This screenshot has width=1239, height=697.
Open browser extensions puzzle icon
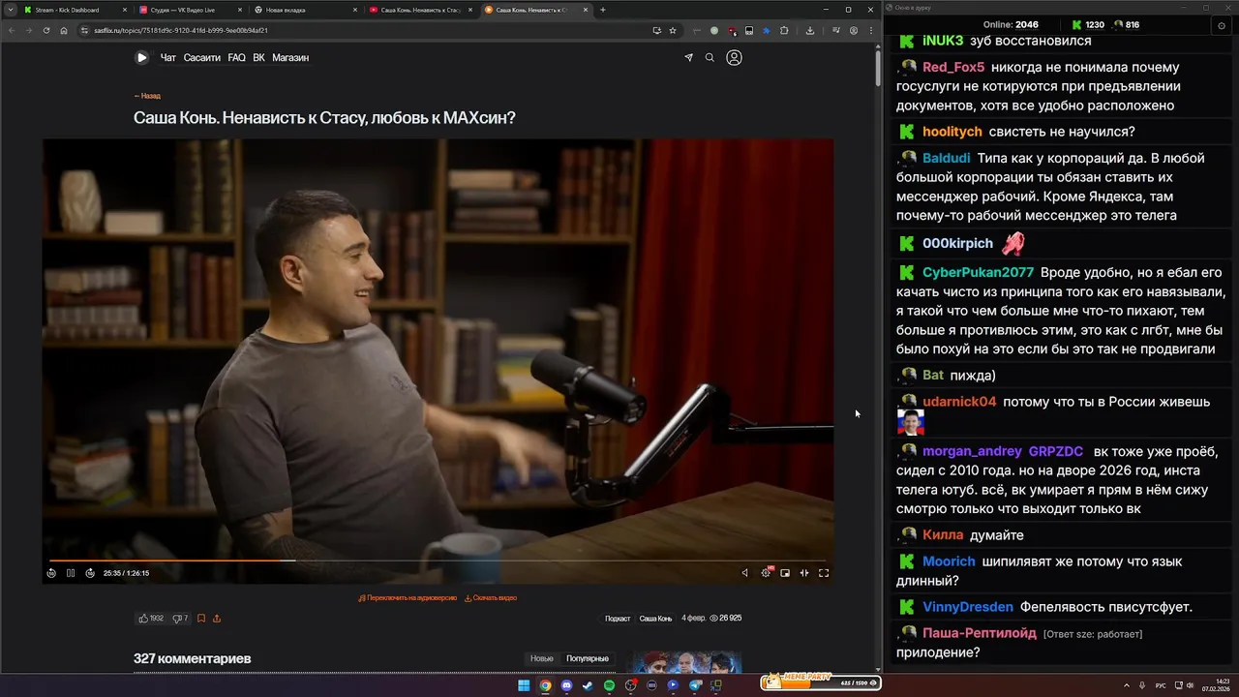(784, 30)
